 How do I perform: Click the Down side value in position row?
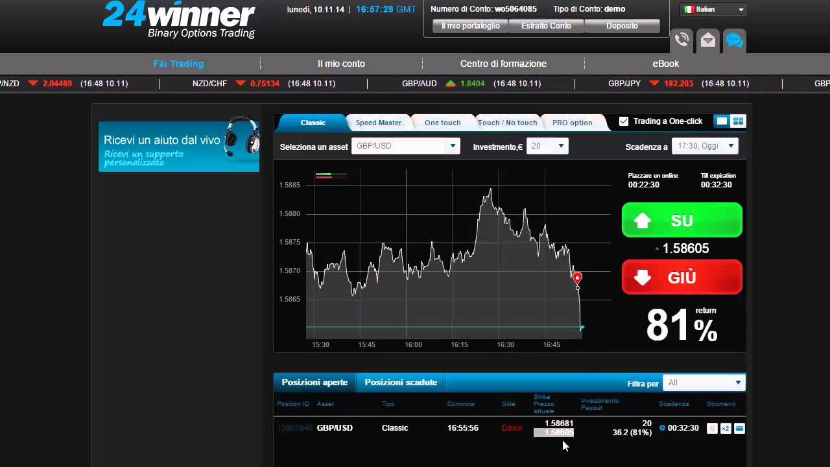512,428
